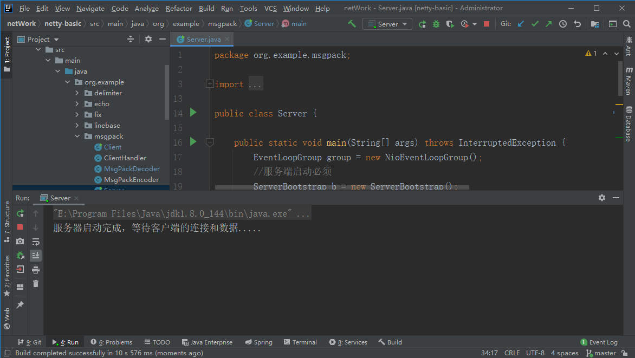635x358 pixels.
Task: Stop the running process in top toolbar
Action: pyautogui.click(x=487, y=24)
